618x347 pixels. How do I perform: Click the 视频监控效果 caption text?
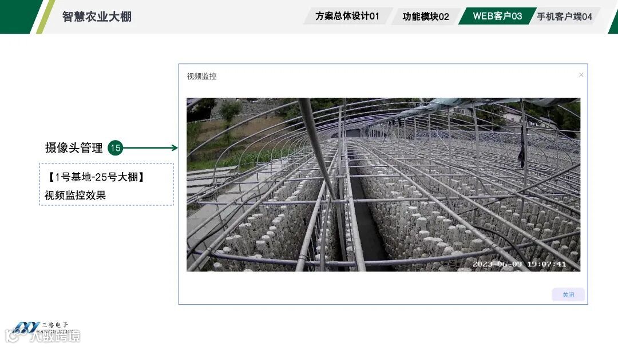(76, 195)
